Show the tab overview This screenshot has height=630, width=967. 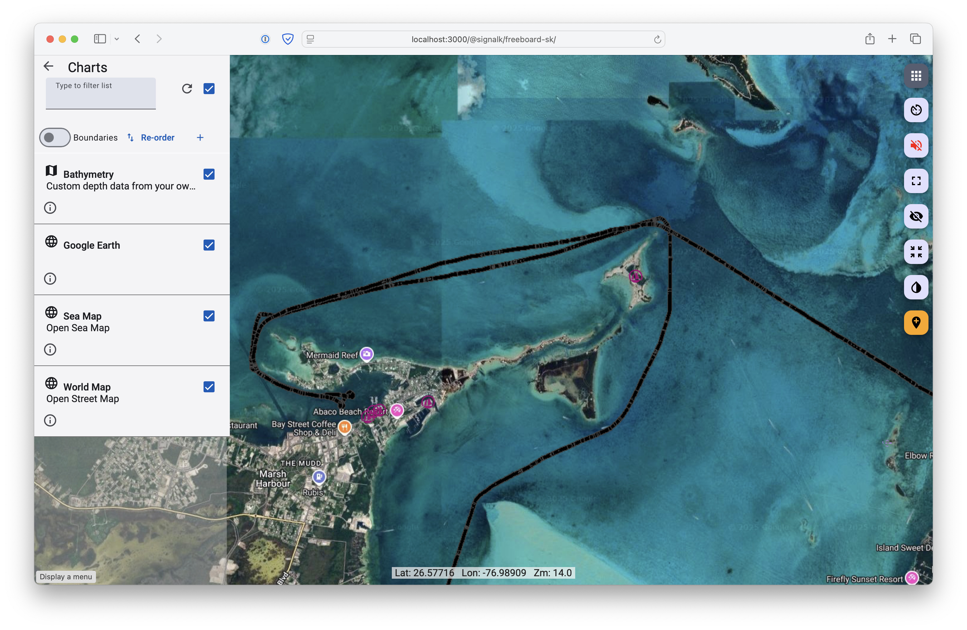915,39
